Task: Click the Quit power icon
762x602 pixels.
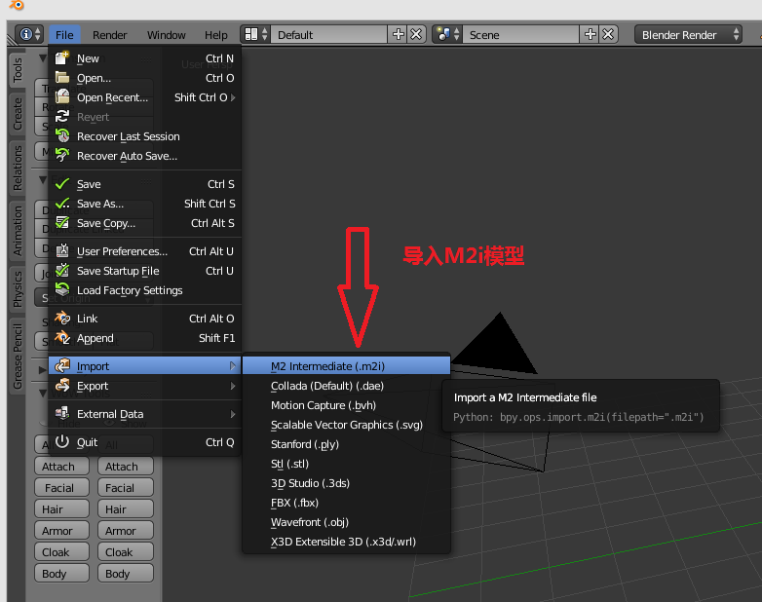Action: [62, 441]
